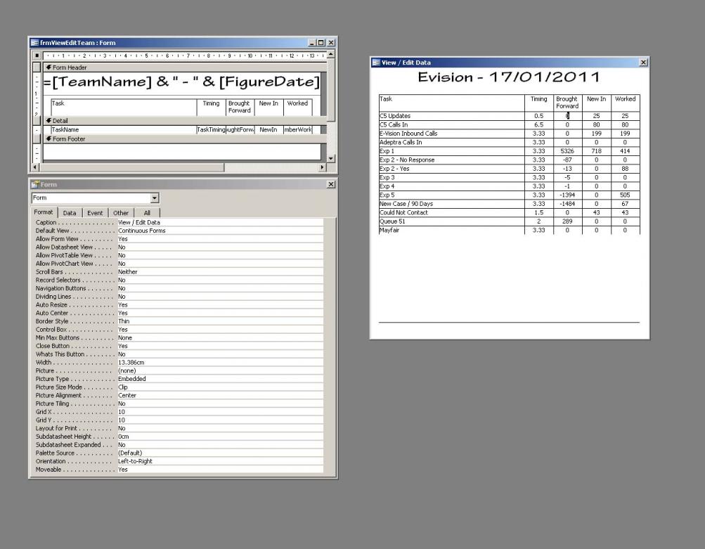Click the Default View property value

point(220,231)
